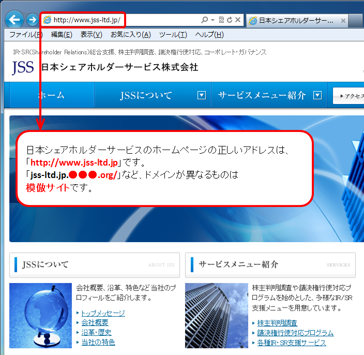Image resolution: width=364 pixels, height=355 pixels.
Task: Click the ABOUT JSS label
Action: click(161, 265)
